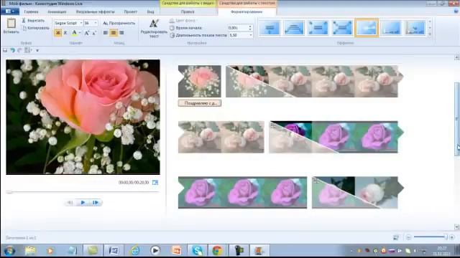This screenshot has width=460, height=258.
Task: Select the first pink rose clip thumbnail
Action: [x=200, y=81]
